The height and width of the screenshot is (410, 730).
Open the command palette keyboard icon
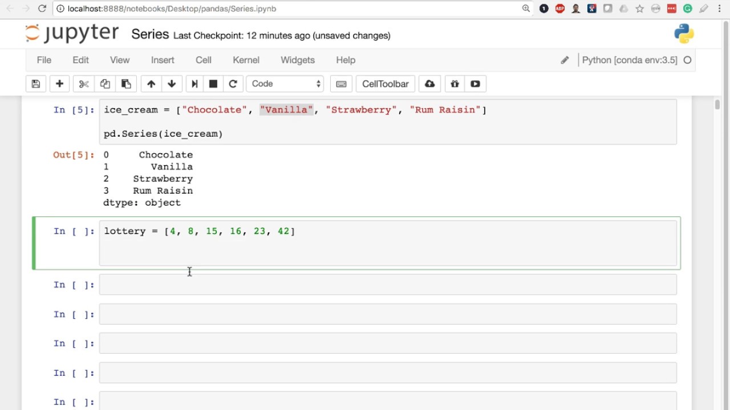click(341, 84)
